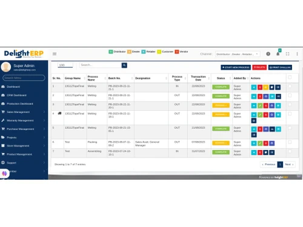This screenshot has width=303, height=227.
Task: Click the red Delete button
Action: (x=259, y=67)
